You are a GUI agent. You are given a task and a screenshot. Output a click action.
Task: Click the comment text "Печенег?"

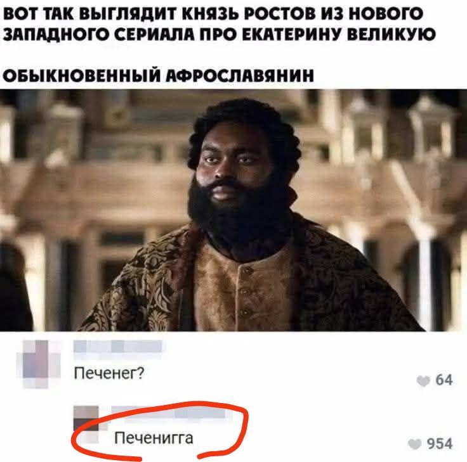109,373
